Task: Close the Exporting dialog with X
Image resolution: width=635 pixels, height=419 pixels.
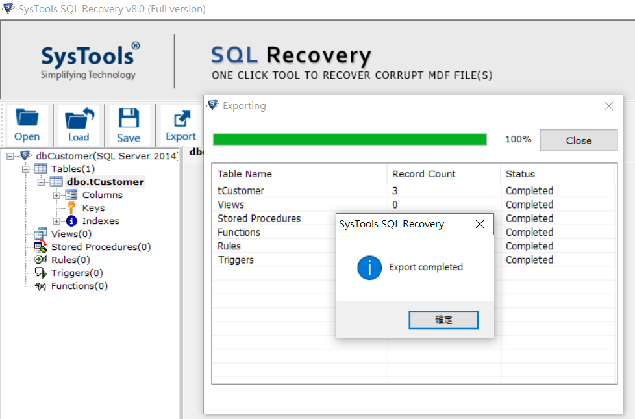Action: (x=608, y=106)
